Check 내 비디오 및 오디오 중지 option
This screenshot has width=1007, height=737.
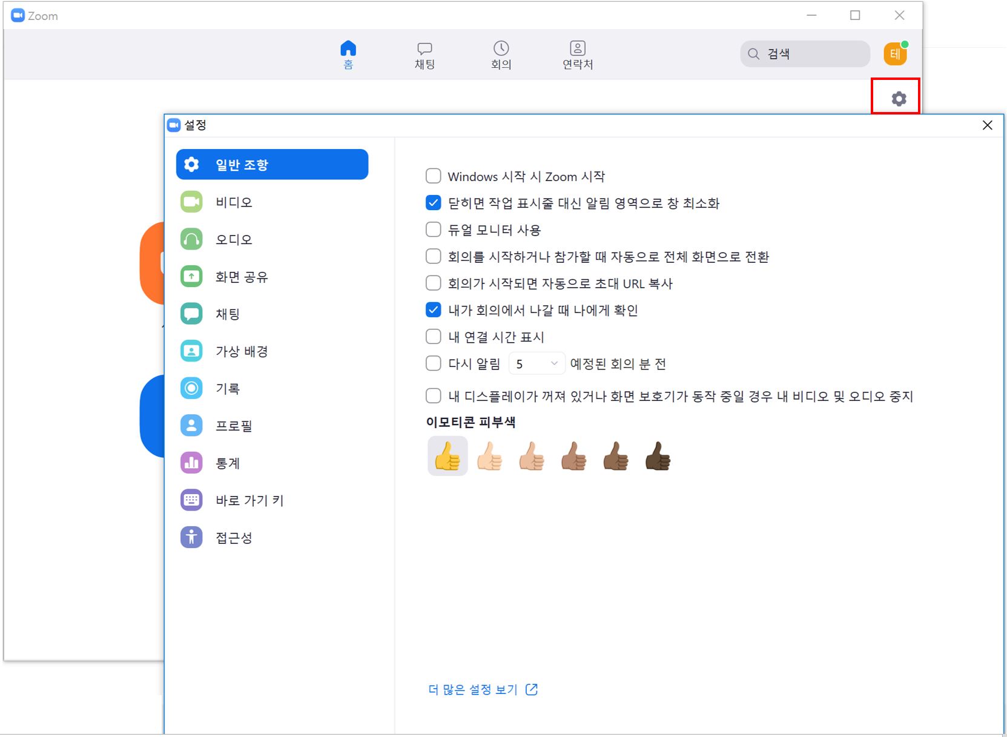(433, 396)
